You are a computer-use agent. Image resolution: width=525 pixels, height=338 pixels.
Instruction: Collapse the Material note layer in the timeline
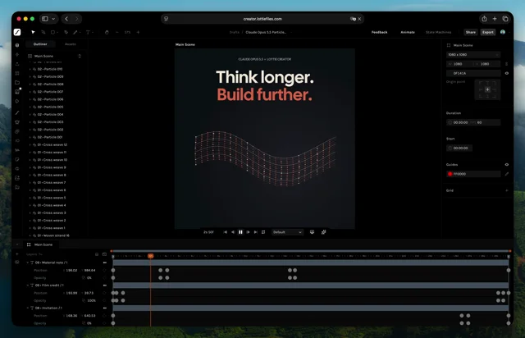pyautogui.click(x=28, y=263)
